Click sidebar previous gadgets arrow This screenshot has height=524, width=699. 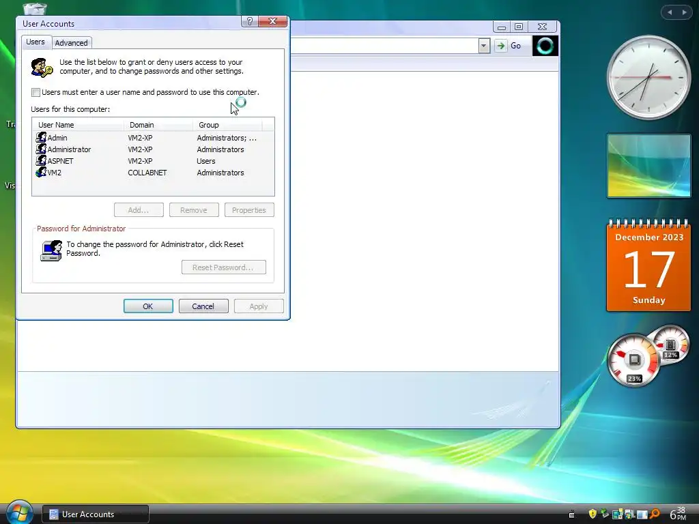[x=669, y=12]
